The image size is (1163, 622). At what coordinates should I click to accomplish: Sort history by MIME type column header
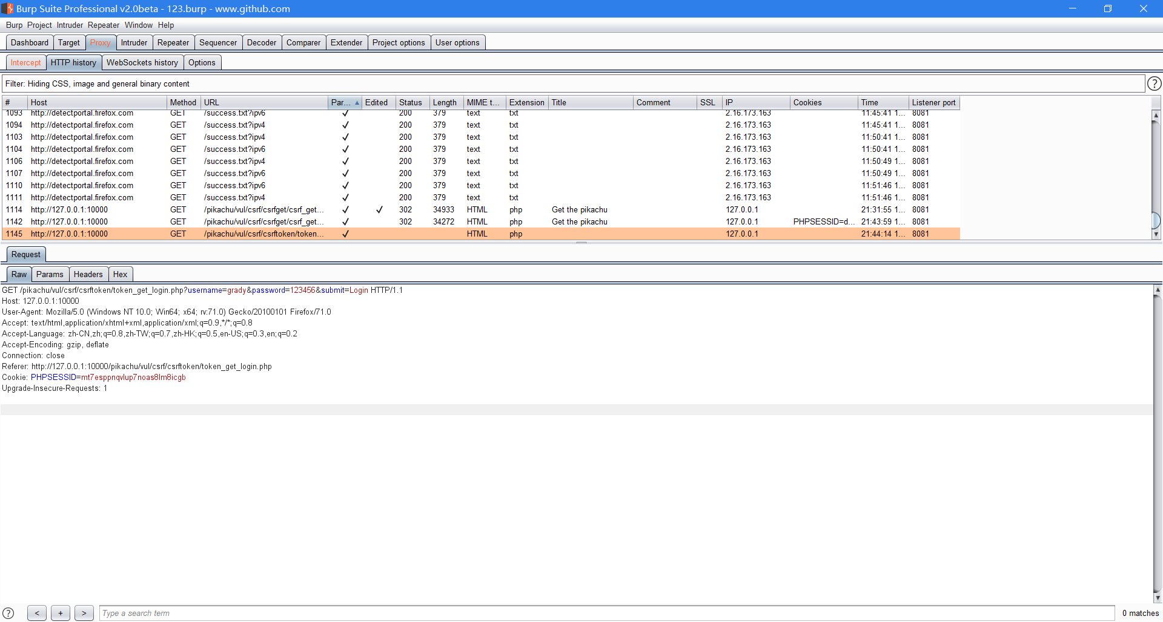point(485,102)
